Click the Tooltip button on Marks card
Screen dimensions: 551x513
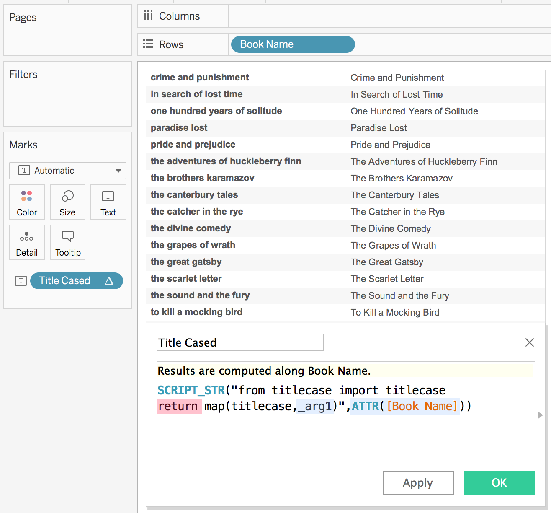(x=67, y=242)
